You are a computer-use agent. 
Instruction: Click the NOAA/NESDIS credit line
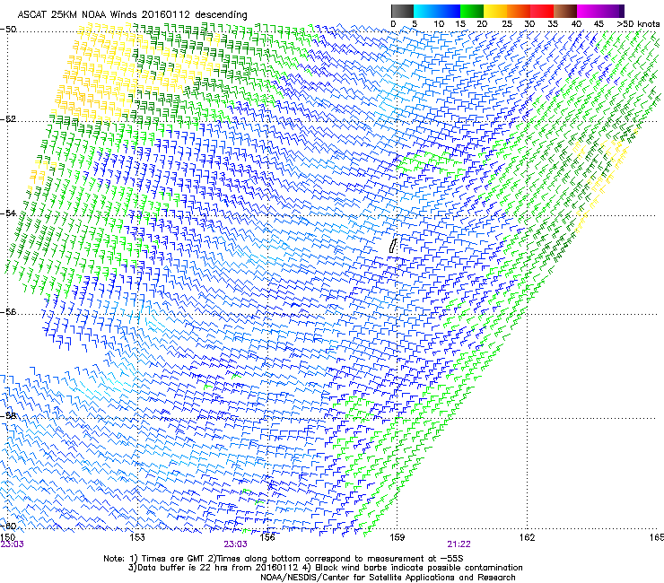click(388, 577)
